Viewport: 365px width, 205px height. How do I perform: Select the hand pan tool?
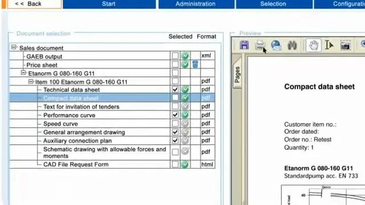pos(314,45)
